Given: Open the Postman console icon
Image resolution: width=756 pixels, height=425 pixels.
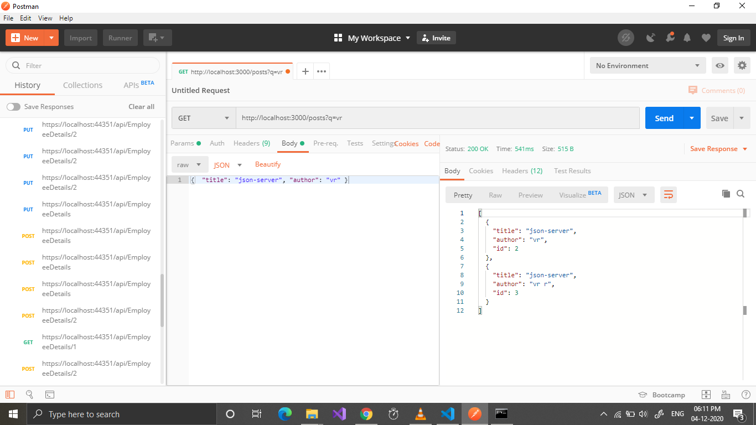Looking at the screenshot, I should pos(49,395).
